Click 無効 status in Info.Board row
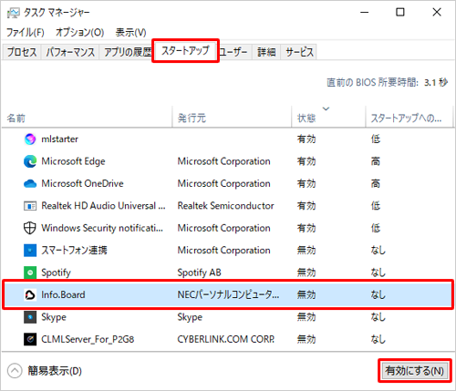Viewport: 456px width, 391px height. (306, 294)
